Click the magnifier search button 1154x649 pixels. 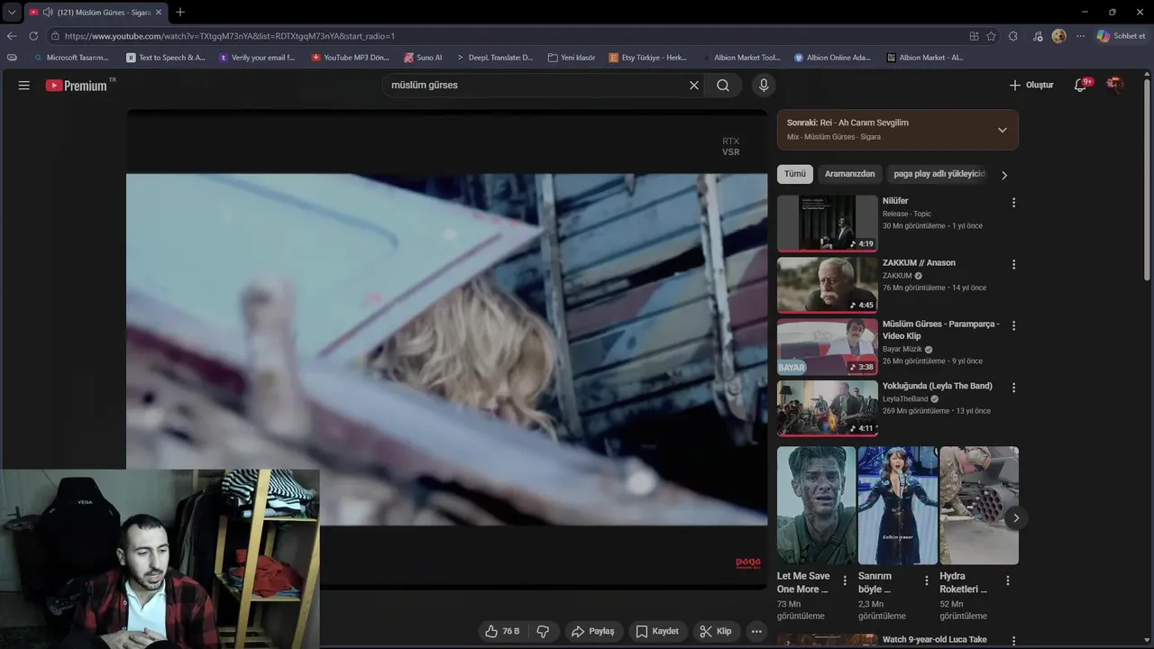coord(723,86)
